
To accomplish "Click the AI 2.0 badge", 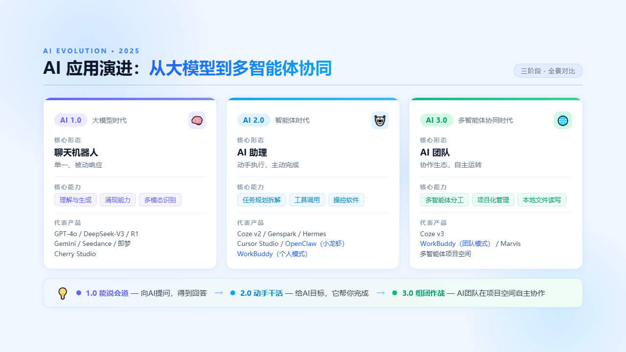I will coord(254,120).
